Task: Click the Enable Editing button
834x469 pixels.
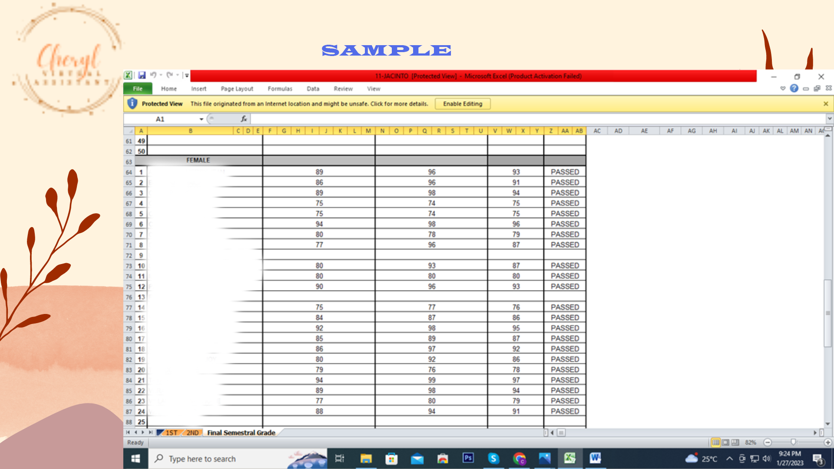Action: tap(463, 104)
